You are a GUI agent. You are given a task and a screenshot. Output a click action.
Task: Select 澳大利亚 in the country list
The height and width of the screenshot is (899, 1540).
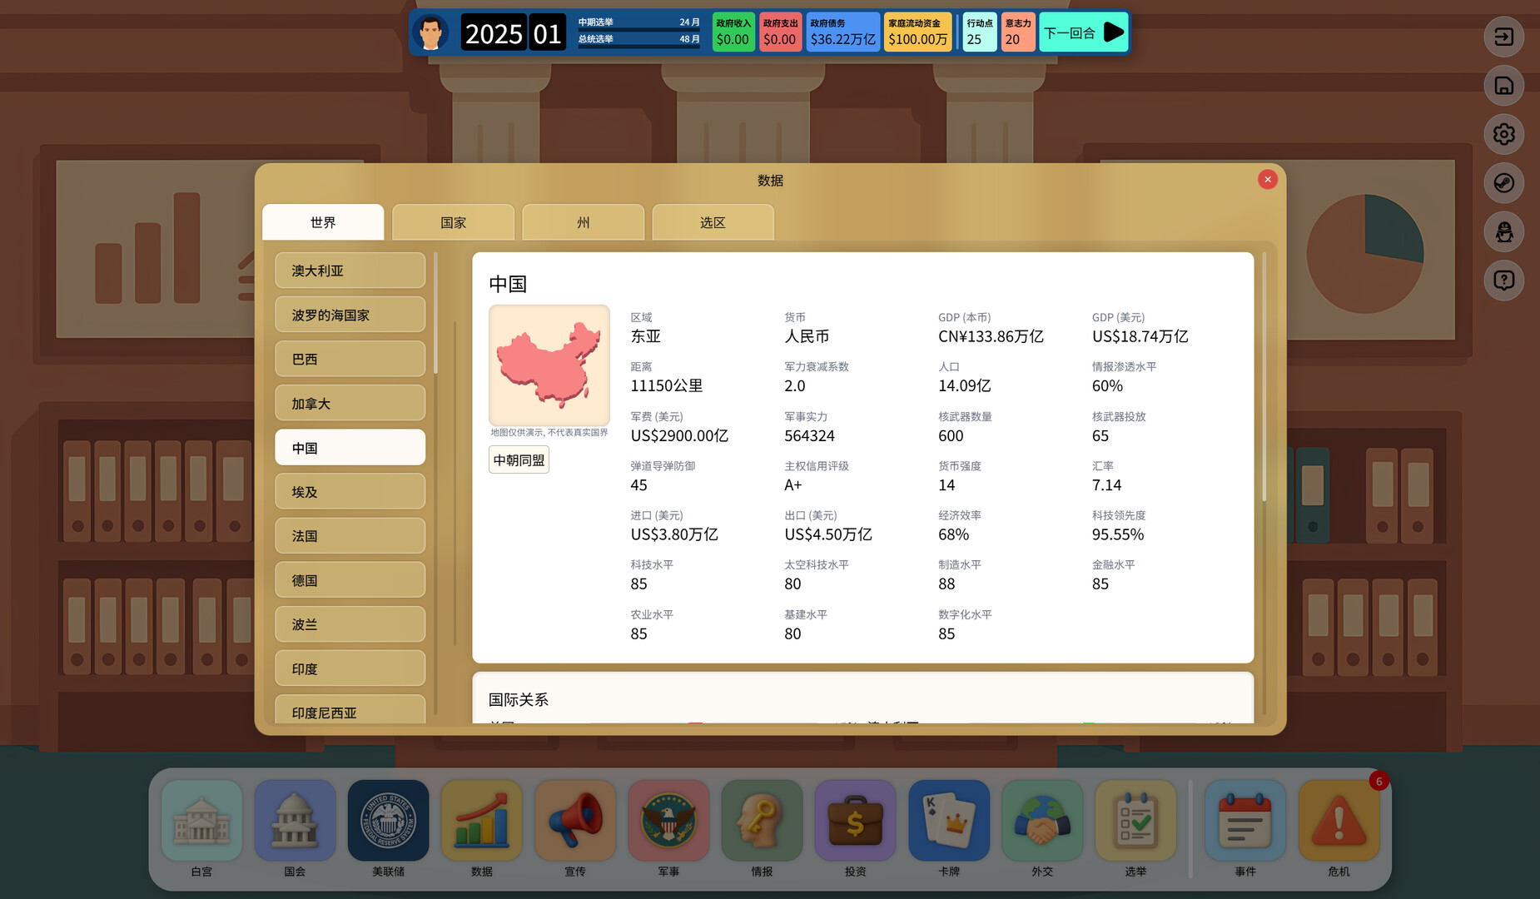pyautogui.click(x=350, y=271)
